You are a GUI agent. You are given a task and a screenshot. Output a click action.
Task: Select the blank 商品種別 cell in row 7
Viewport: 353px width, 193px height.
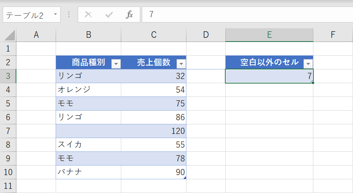88,131
